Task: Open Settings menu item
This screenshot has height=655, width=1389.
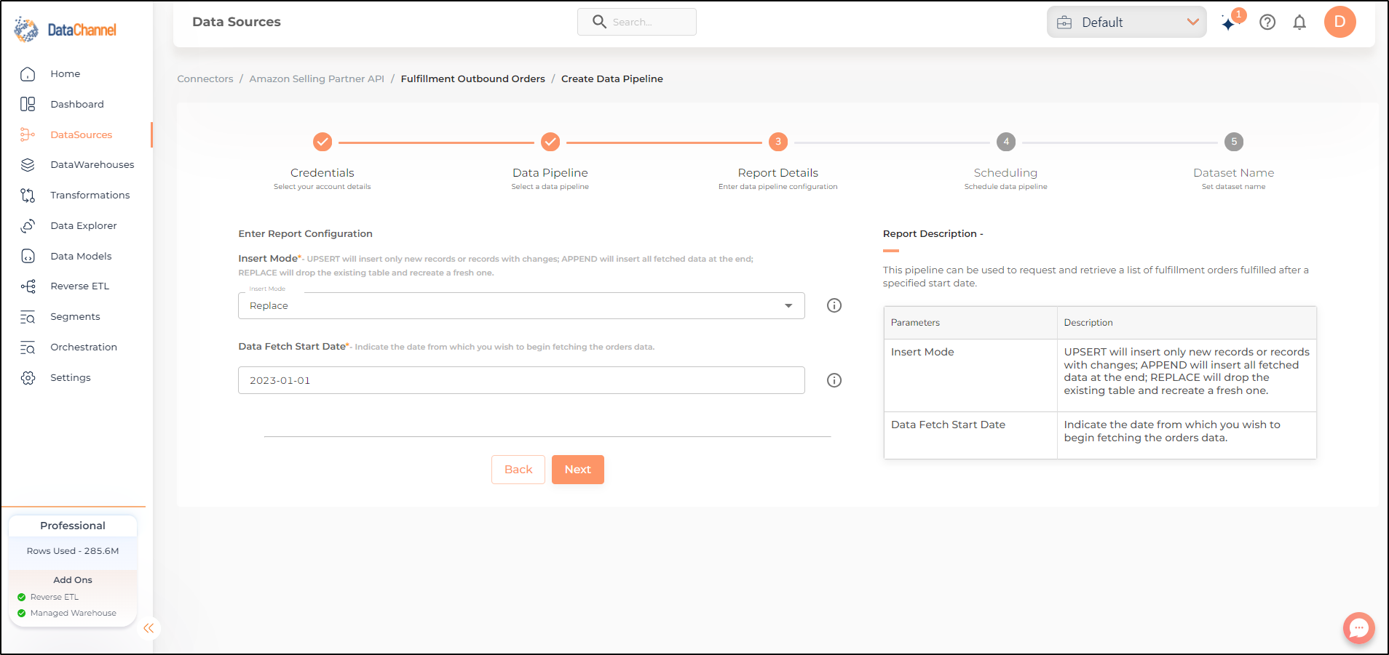Action: tap(71, 378)
